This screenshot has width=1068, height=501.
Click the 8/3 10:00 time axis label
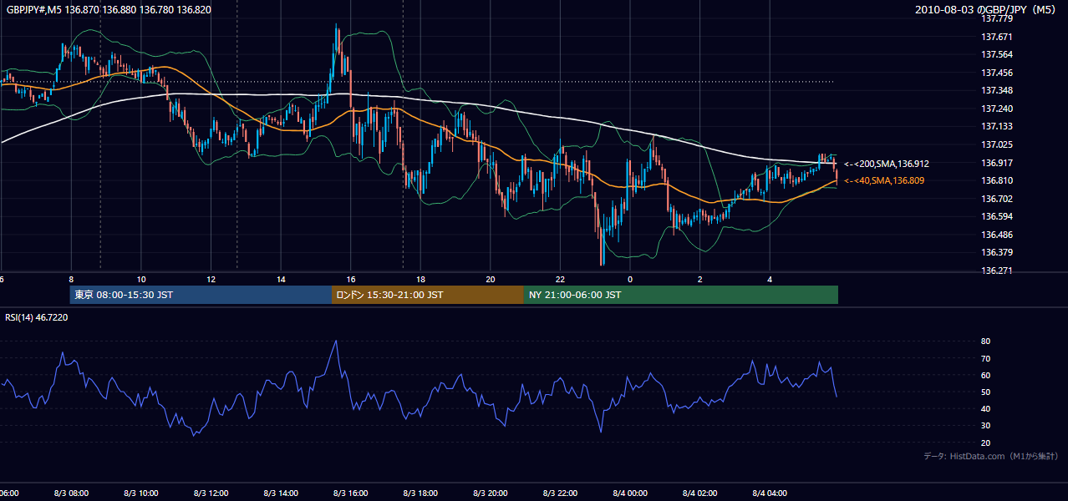click(140, 493)
